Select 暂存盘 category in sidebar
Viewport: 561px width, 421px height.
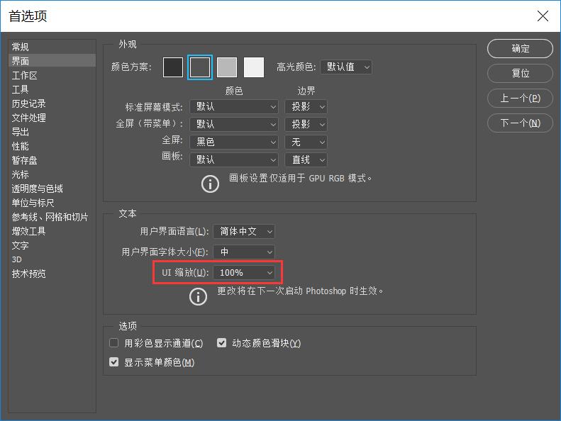coord(52,160)
